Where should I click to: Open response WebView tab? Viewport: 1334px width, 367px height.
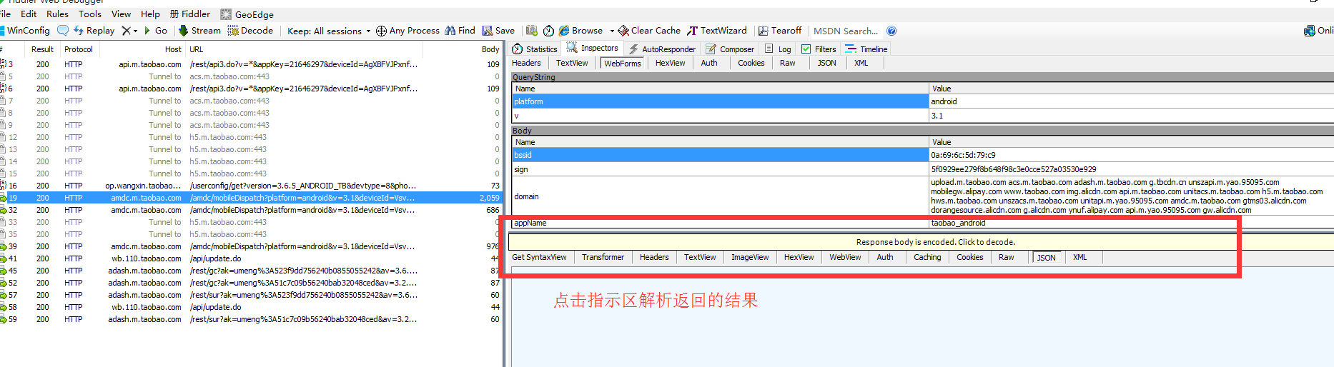pos(845,257)
